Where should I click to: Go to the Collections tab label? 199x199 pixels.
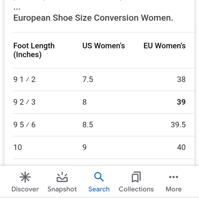click(x=136, y=189)
